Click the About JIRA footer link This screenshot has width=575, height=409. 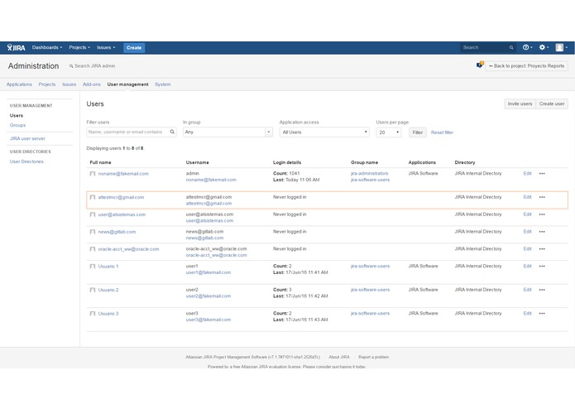click(x=339, y=357)
